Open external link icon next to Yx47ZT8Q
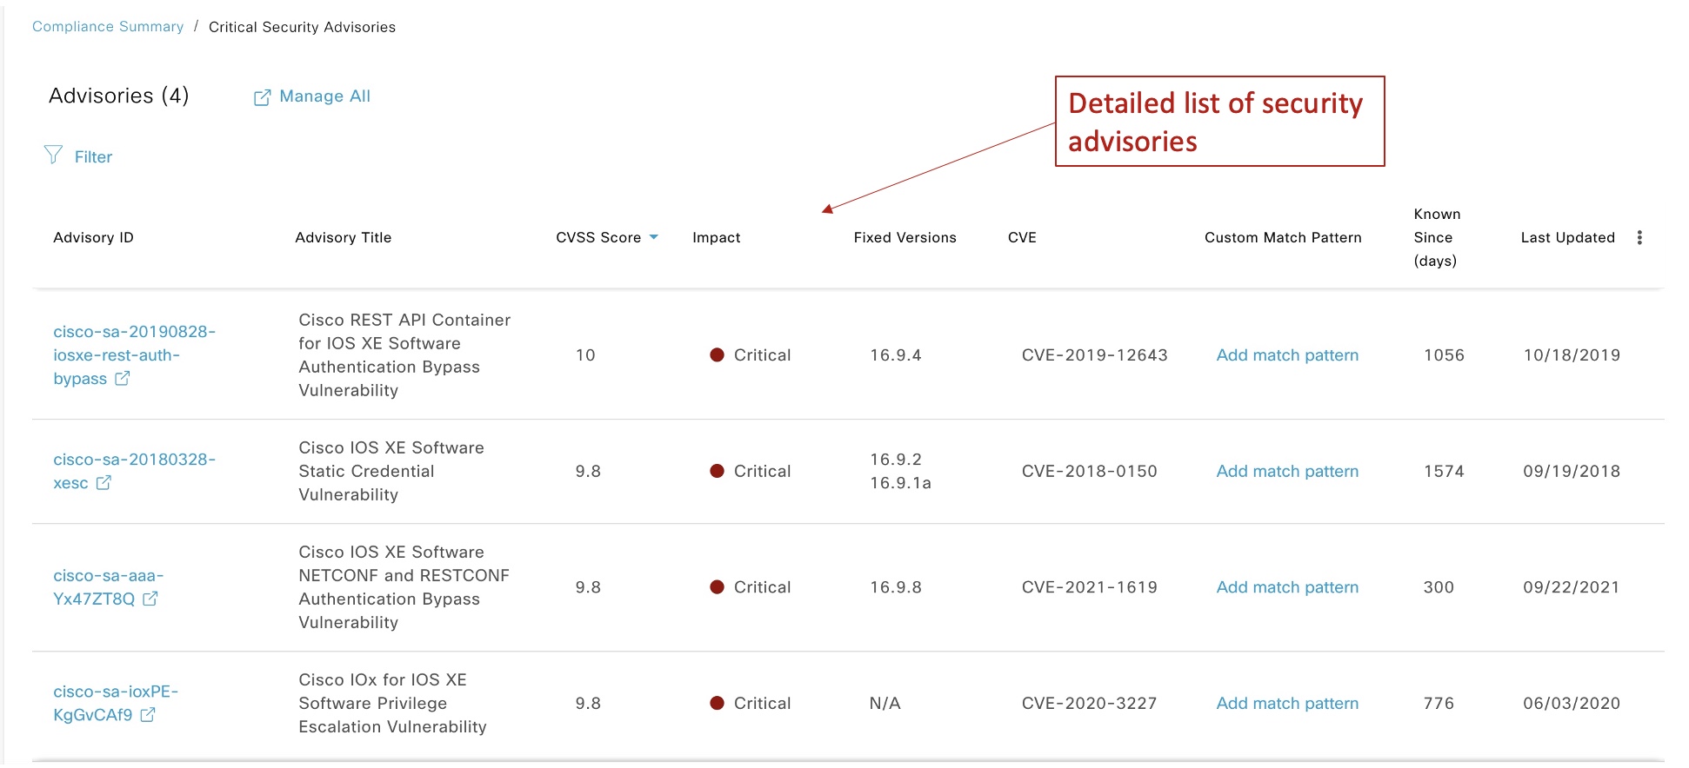 [150, 599]
